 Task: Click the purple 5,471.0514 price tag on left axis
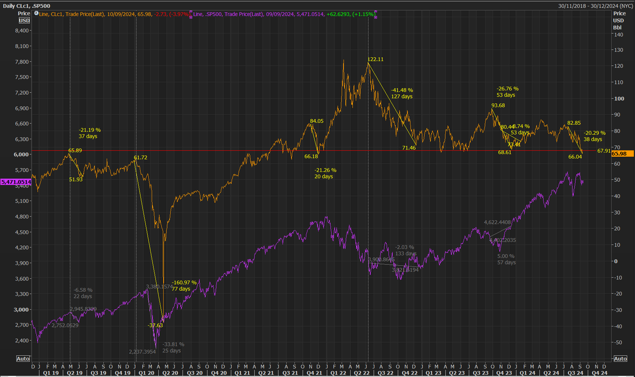point(15,182)
